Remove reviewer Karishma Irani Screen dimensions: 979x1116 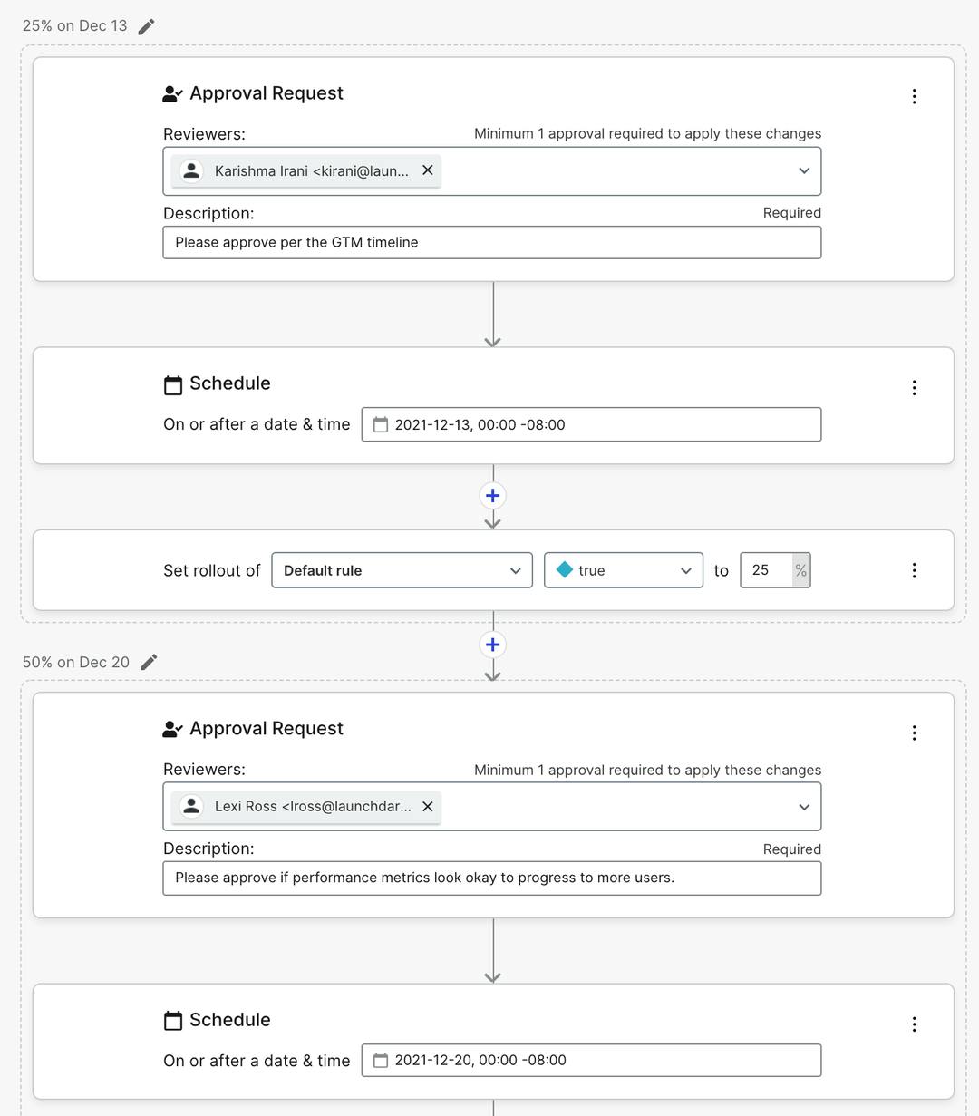pos(428,170)
